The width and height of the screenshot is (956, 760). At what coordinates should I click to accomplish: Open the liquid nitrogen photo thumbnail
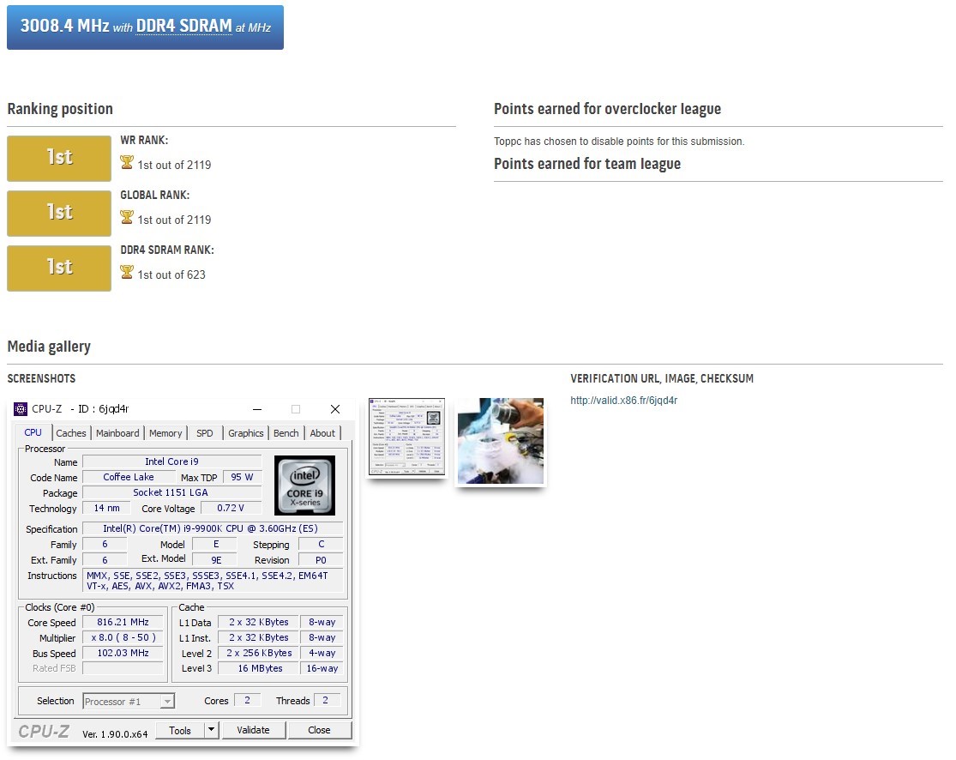(501, 441)
